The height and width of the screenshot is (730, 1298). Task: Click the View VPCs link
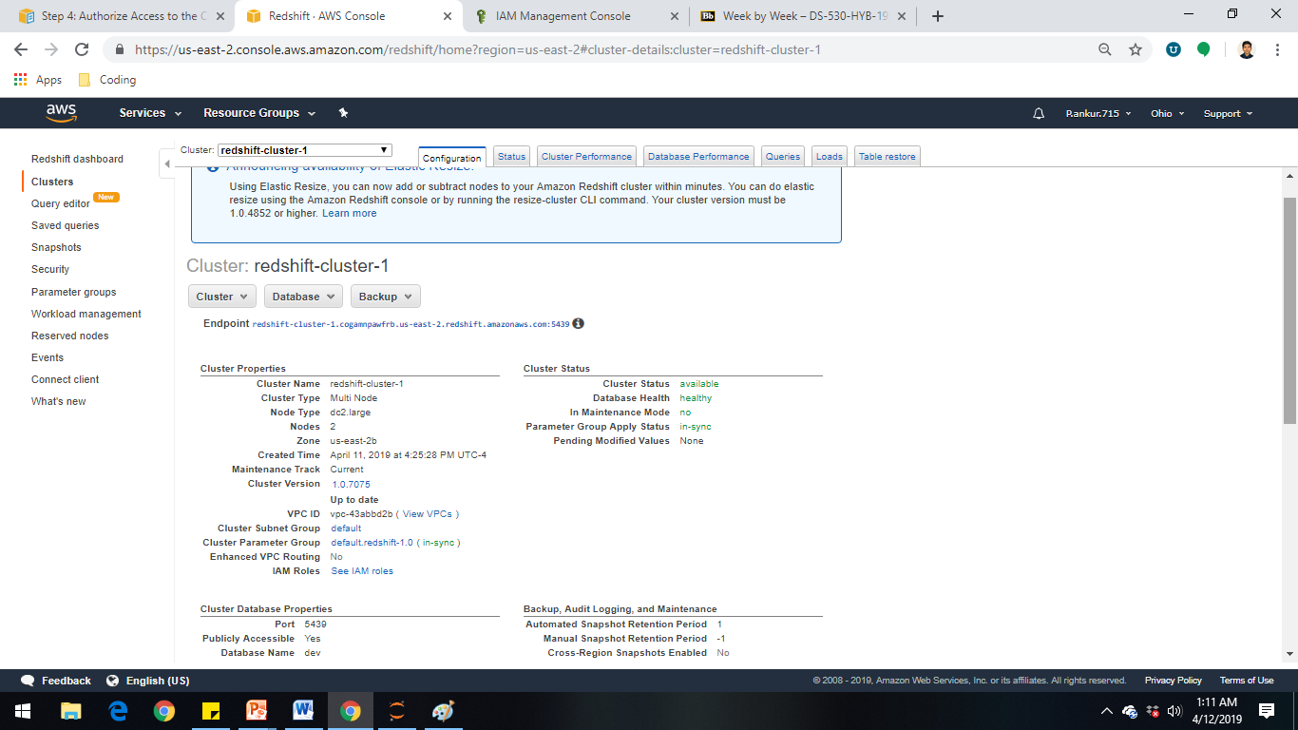coord(428,514)
